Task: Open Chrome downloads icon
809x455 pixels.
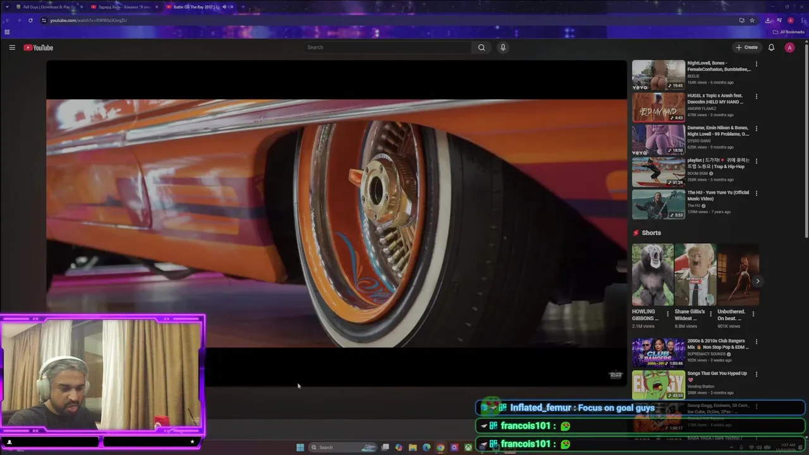Action: click(x=769, y=20)
